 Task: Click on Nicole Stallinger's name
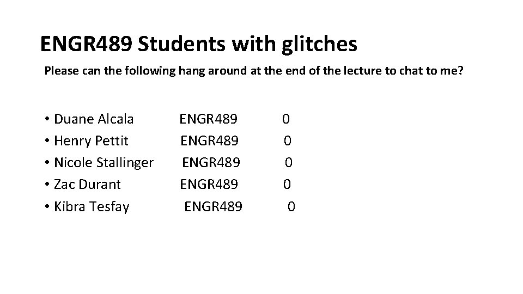point(104,163)
